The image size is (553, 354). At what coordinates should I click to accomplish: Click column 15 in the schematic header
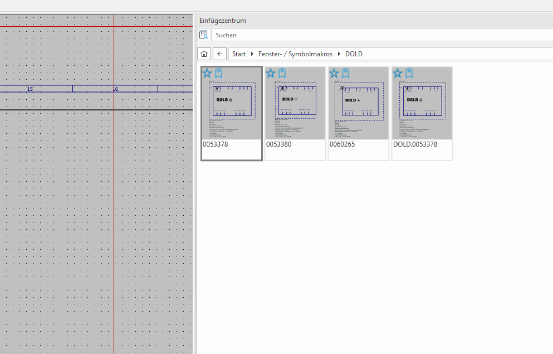30,89
